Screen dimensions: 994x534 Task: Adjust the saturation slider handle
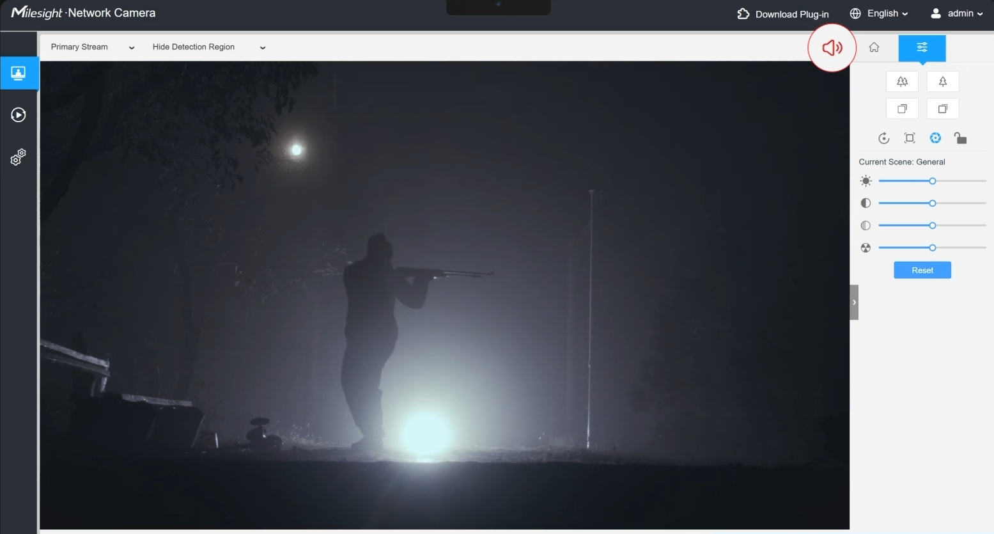(x=933, y=226)
